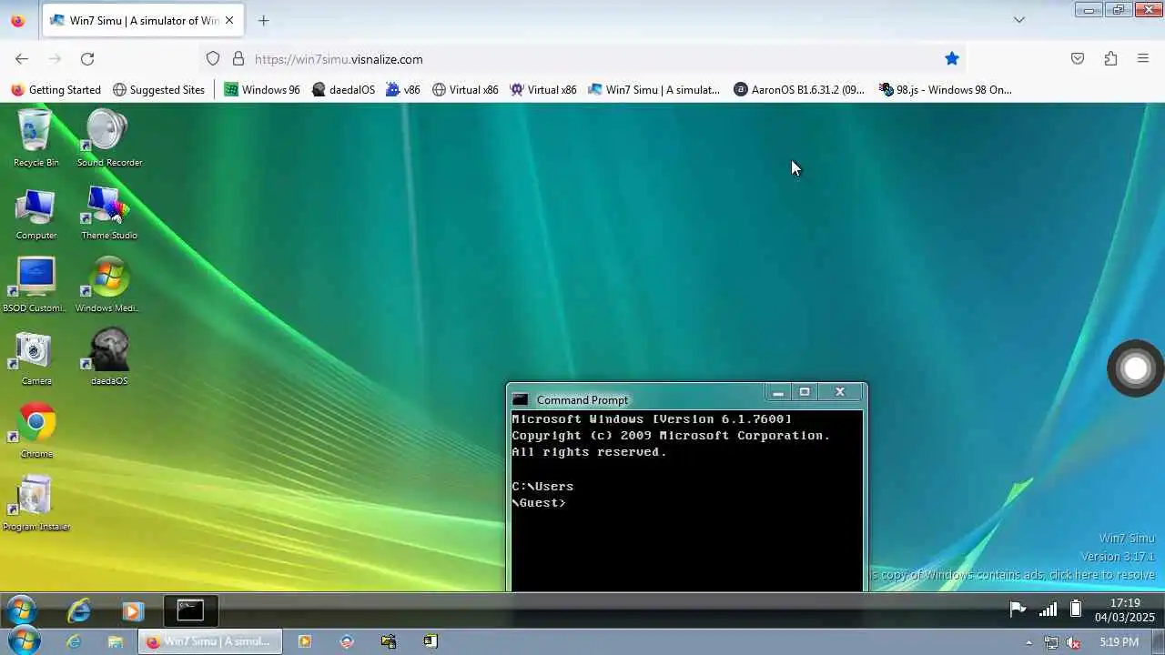
Task: Show hidden icons arrow in host tray
Action: point(1029,642)
